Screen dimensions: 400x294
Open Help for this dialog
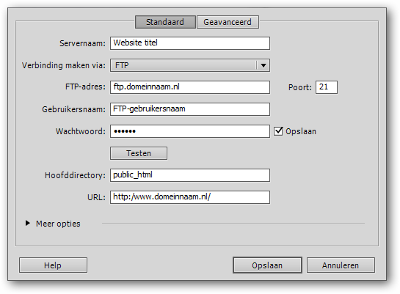[53, 265]
